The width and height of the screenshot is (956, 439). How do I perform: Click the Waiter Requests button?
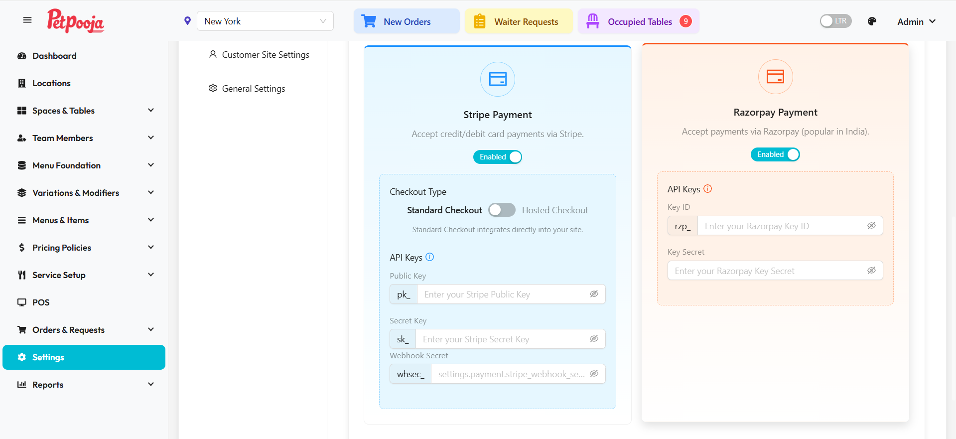coord(519,21)
